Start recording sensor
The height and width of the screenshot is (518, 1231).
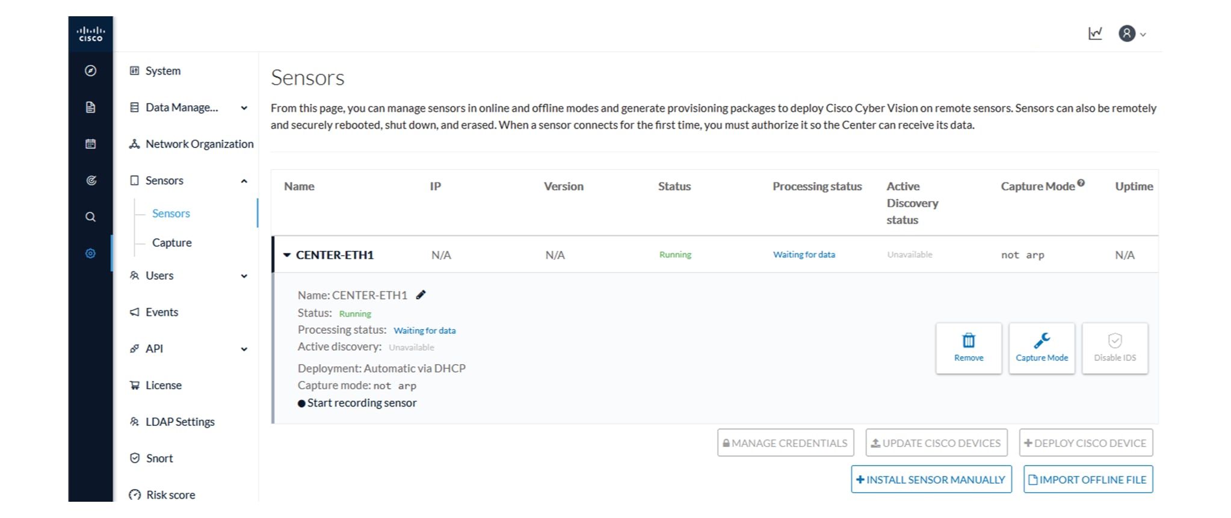(x=357, y=403)
